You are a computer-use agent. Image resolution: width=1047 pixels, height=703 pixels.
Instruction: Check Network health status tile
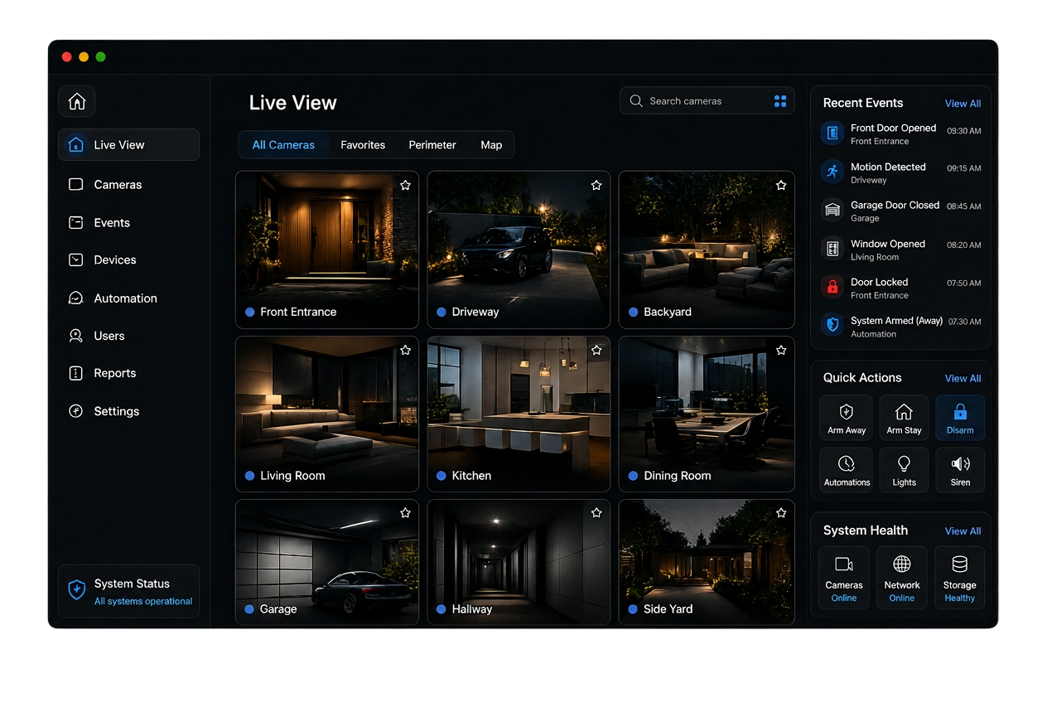(x=902, y=578)
